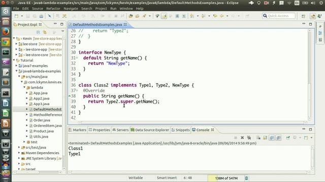The width and height of the screenshot is (325, 182).
Task: Open the Navigate menu
Action: pyautogui.click(x=71, y=9)
